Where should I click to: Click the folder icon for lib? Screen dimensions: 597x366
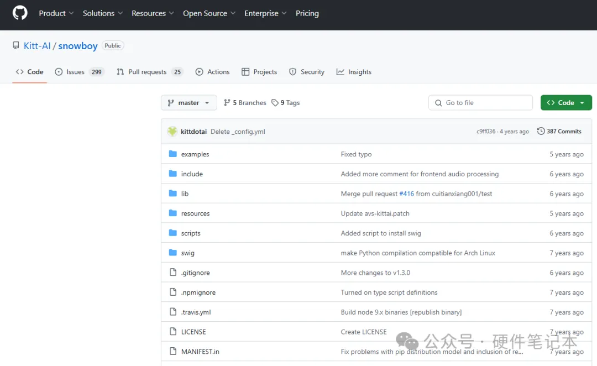[x=173, y=194]
